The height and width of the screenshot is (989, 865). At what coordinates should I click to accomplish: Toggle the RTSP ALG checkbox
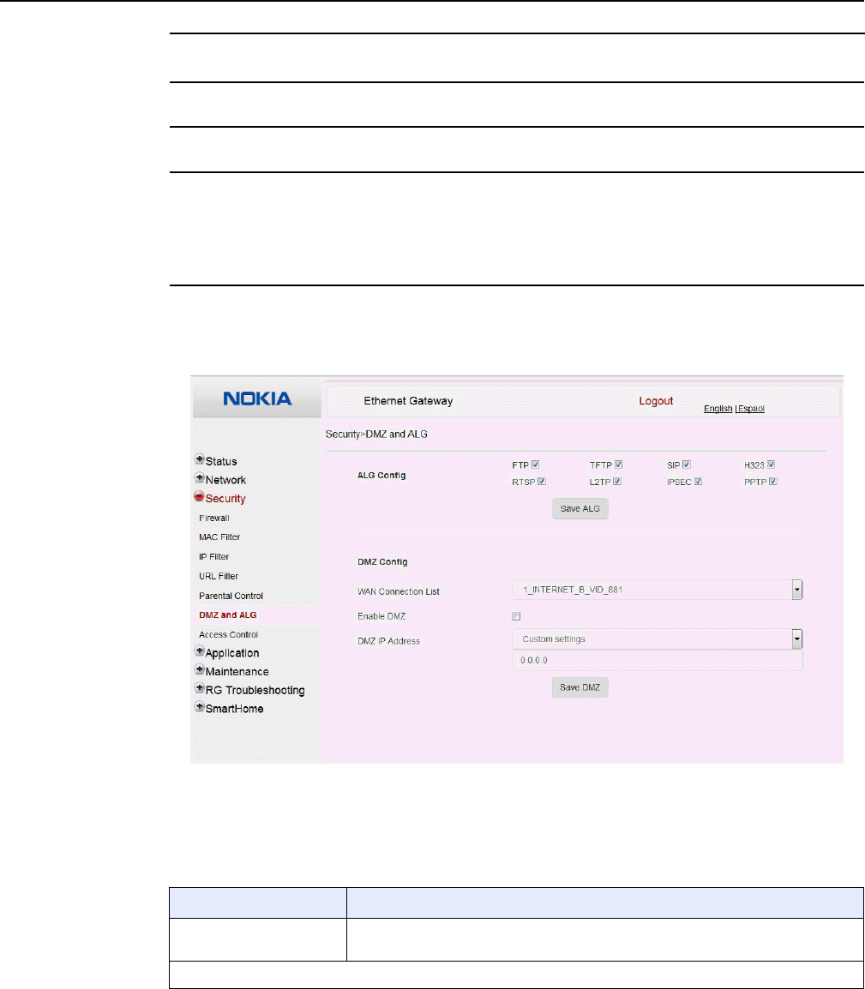[541, 482]
